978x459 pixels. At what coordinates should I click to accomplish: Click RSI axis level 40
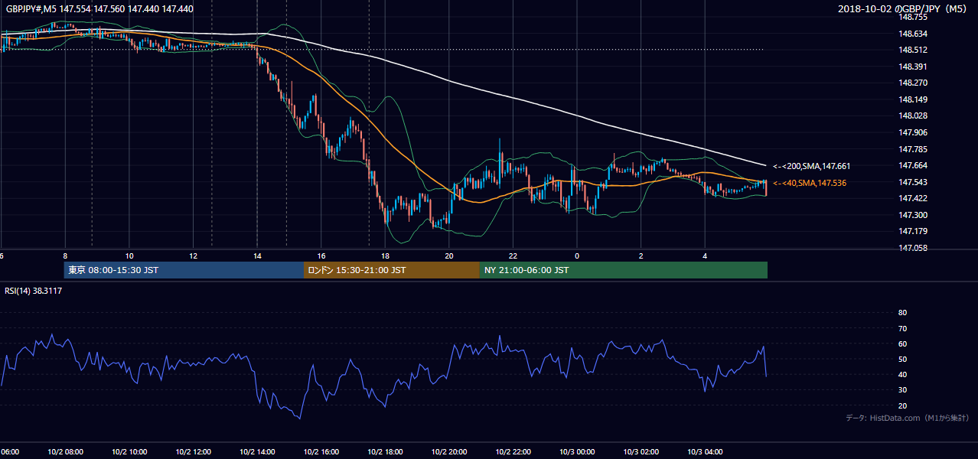point(902,375)
